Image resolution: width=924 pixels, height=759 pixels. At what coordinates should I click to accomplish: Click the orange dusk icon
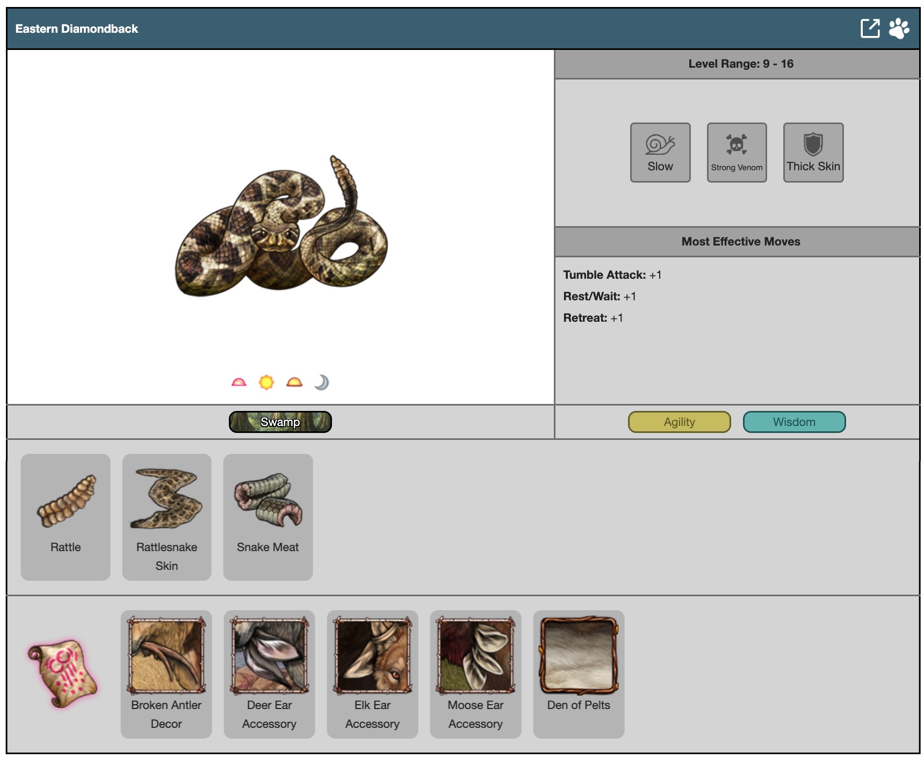click(x=294, y=382)
